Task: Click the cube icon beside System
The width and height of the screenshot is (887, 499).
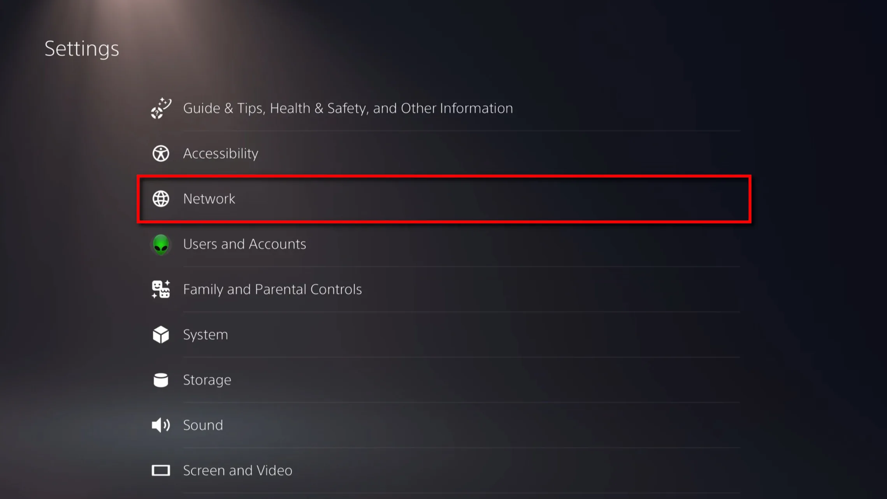Action: click(x=160, y=334)
